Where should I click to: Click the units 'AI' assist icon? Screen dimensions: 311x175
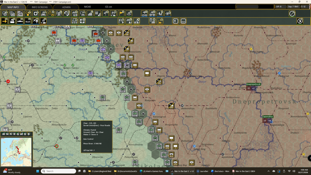coord(129,21)
